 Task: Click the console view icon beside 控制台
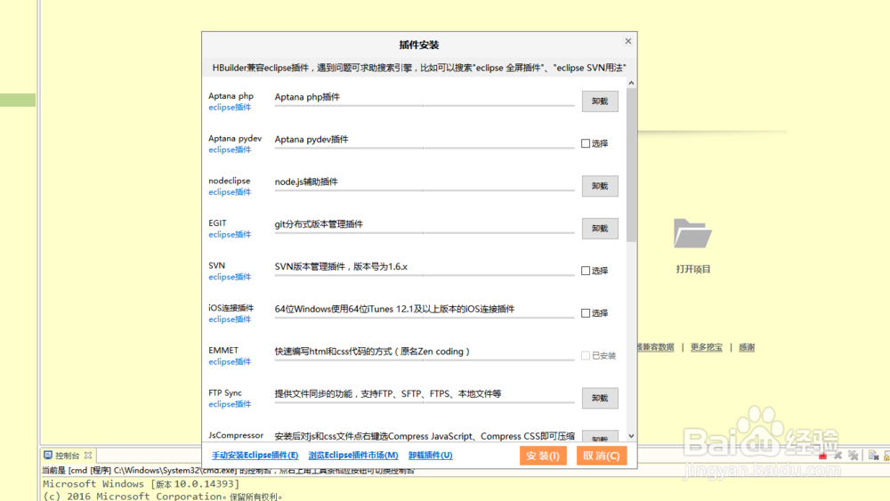click(x=48, y=455)
